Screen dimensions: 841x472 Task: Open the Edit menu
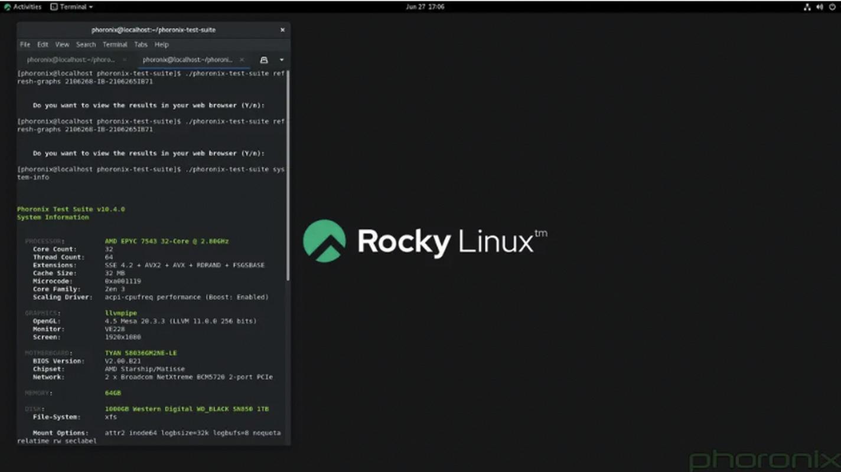pos(43,44)
